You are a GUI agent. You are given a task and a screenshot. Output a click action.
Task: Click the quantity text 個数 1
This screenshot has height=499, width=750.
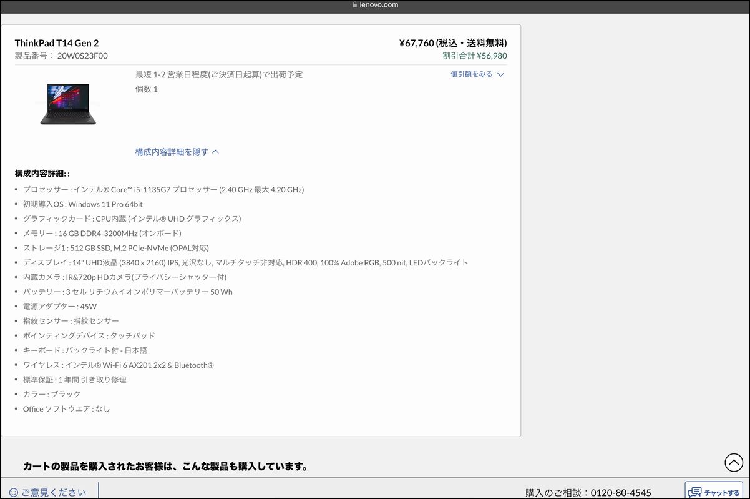[147, 89]
